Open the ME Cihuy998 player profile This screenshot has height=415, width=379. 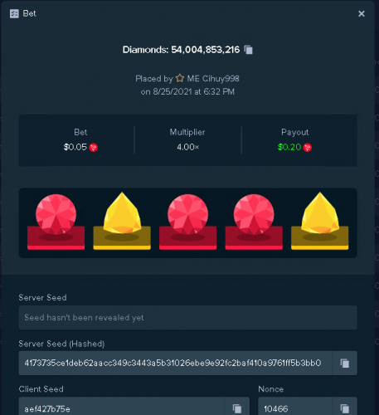tap(213, 79)
